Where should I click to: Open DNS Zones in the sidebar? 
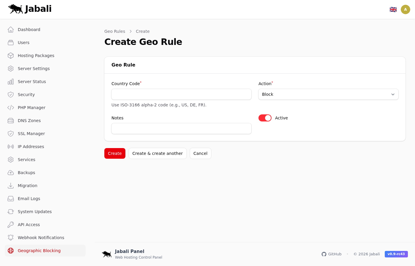point(29,121)
